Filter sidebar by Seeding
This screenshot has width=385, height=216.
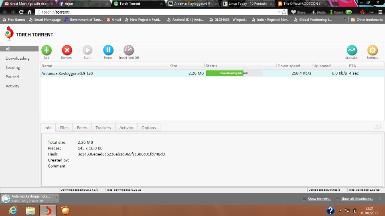tap(13, 67)
